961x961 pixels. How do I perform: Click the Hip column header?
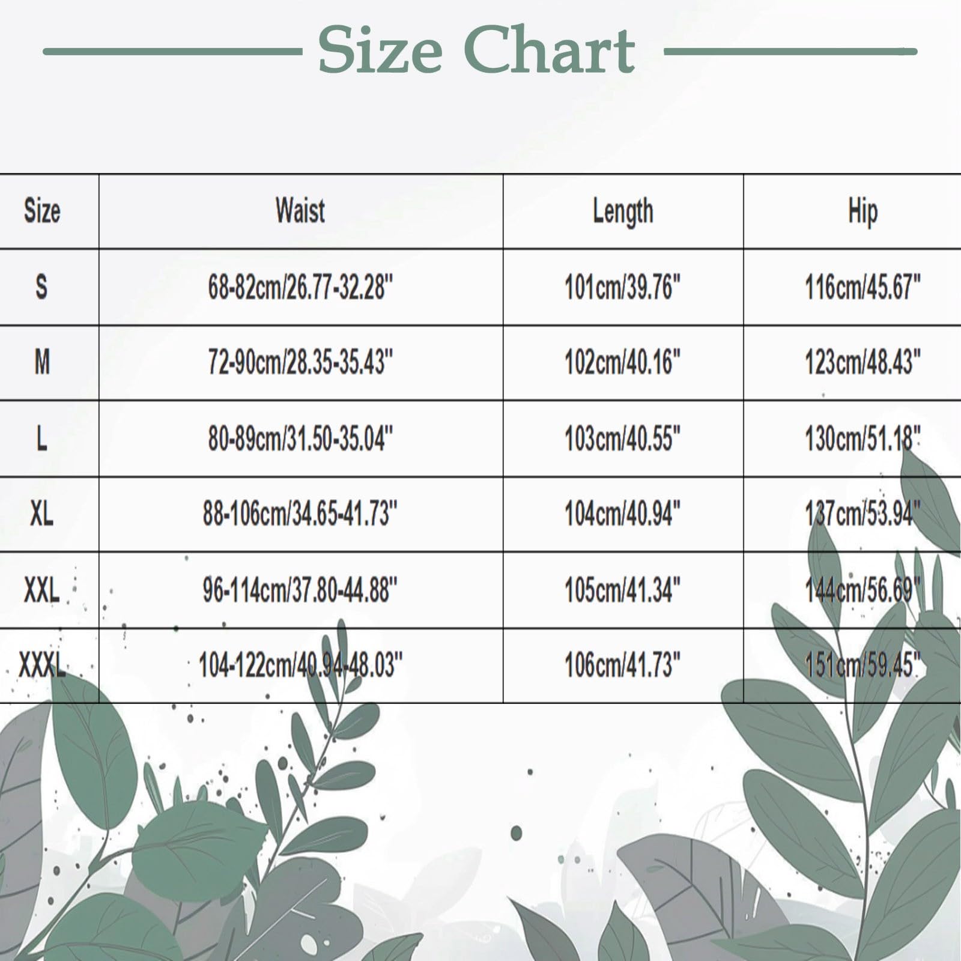click(x=862, y=211)
